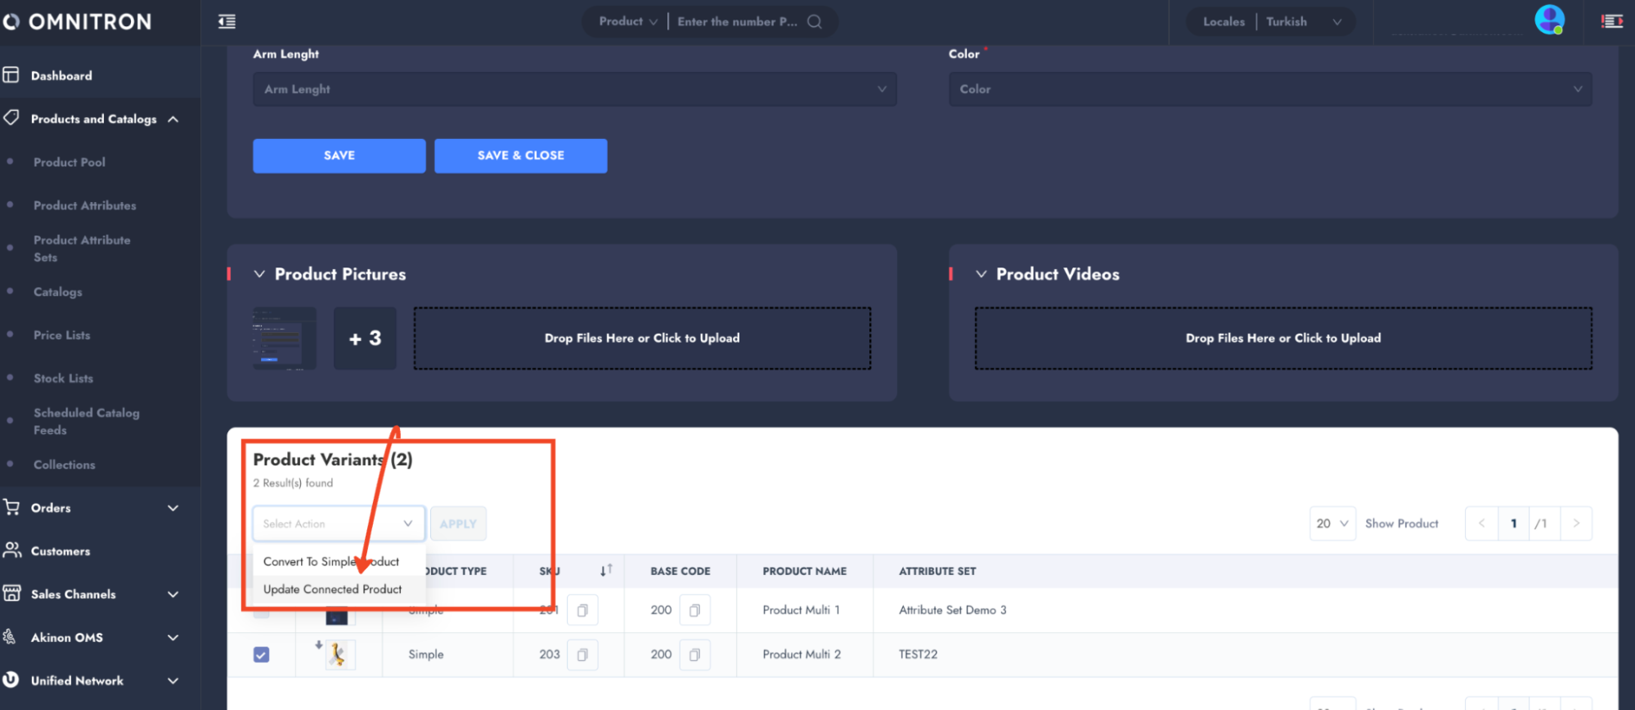Open the right panel icon in header
Viewport: 1635px width, 710px height.
1612,22
